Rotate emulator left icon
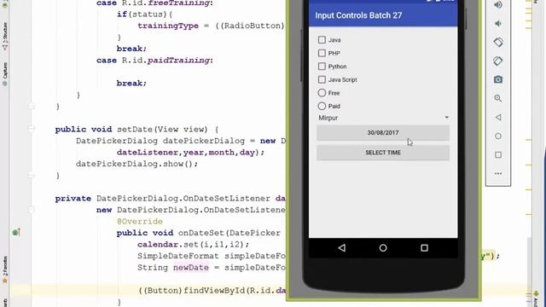Image resolution: width=546 pixels, height=307 pixels. point(498,43)
